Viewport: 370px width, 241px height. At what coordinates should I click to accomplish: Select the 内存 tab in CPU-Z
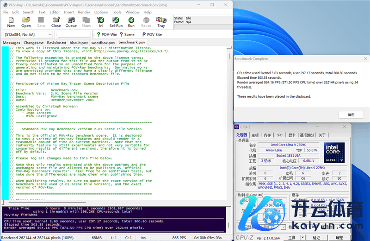point(267,135)
